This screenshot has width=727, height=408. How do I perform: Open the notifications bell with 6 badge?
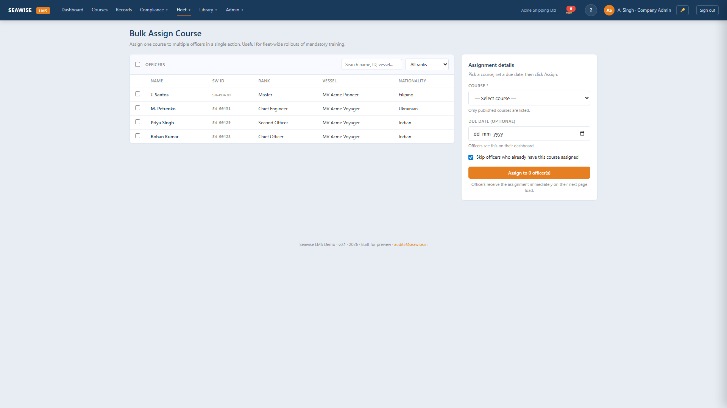coord(570,10)
